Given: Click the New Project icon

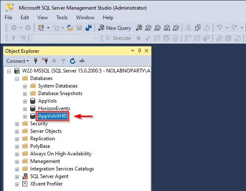Looking at the screenshot, I should (x=41, y=28).
